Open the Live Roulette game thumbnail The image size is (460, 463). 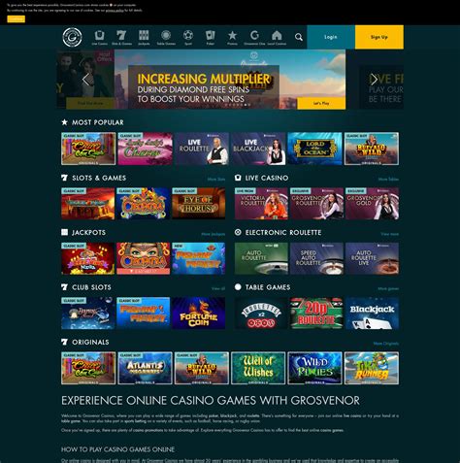[x=202, y=149]
